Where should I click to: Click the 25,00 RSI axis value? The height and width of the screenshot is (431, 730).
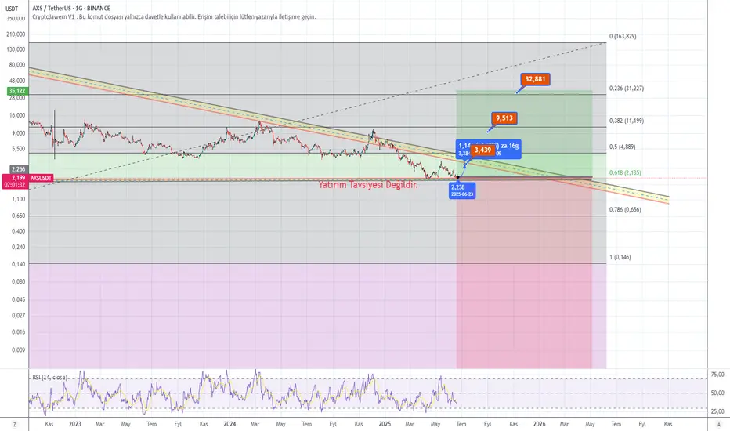pyautogui.click(x=717, y=411)
